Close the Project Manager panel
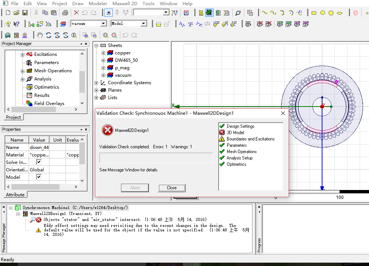The image size is (369, 266). [x=86, y=44]
